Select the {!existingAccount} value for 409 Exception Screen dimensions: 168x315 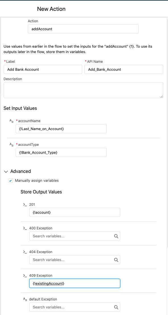click(74, 283)
